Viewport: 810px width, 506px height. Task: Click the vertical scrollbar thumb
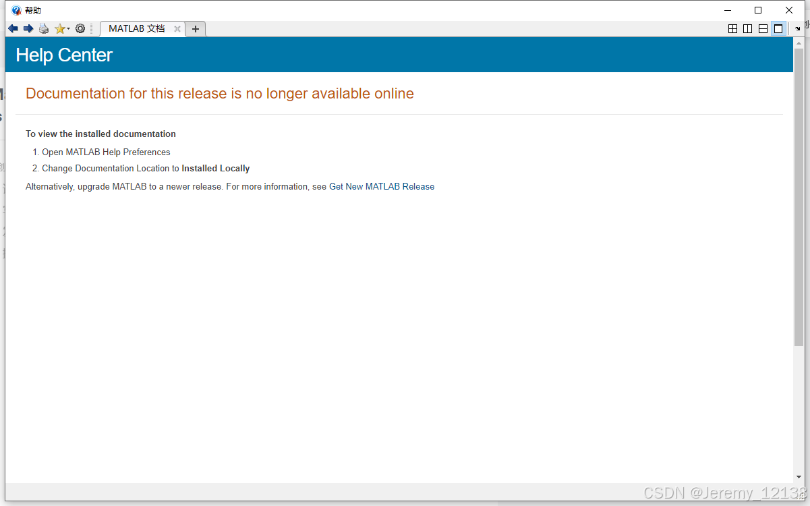799,197
